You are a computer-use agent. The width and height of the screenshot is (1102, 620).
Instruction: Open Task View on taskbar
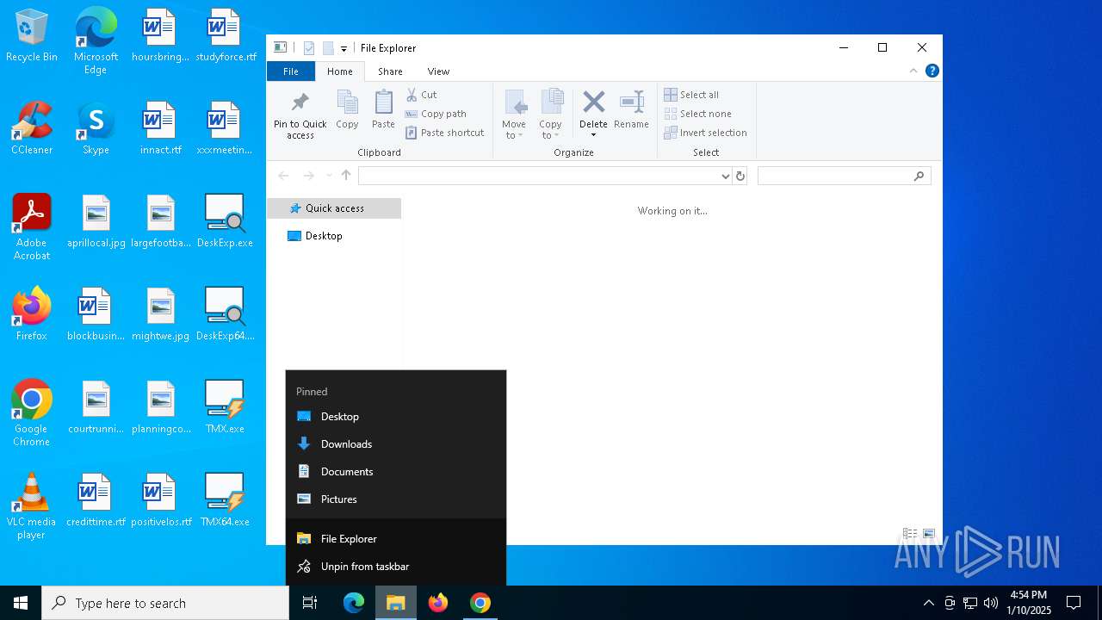click(x=310, y=603)
